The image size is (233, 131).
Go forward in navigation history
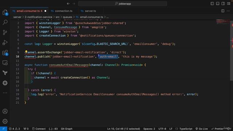pos(74,4)
